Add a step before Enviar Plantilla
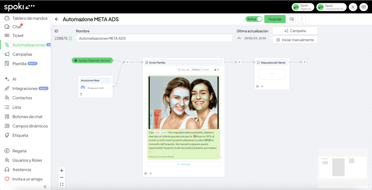Viewport: 372px width, 190px height. point(128,62)
